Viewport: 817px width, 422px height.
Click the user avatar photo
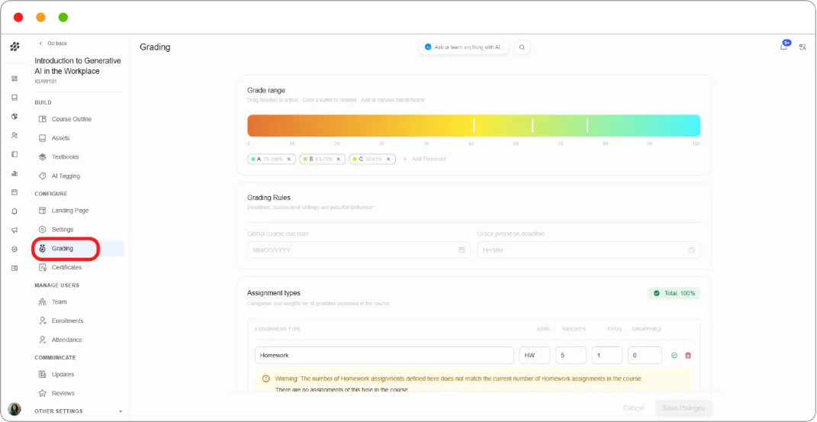[14, 409]
